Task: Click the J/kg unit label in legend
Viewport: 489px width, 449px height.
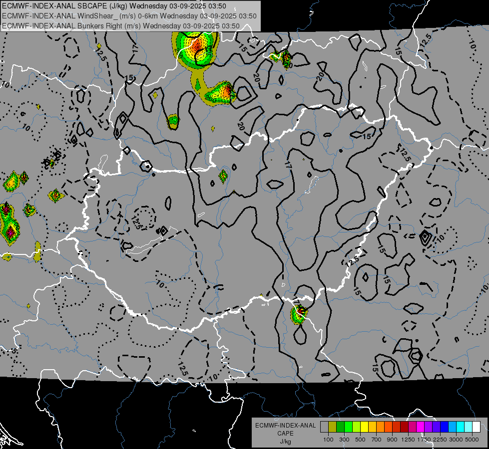Action: (286, 442)
